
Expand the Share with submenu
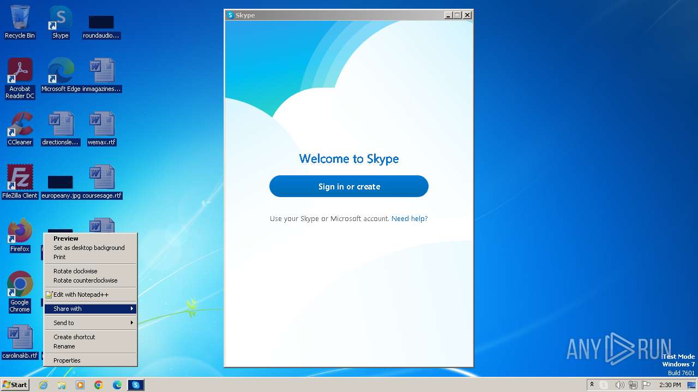pyautogui.click(x=91, y=309)
